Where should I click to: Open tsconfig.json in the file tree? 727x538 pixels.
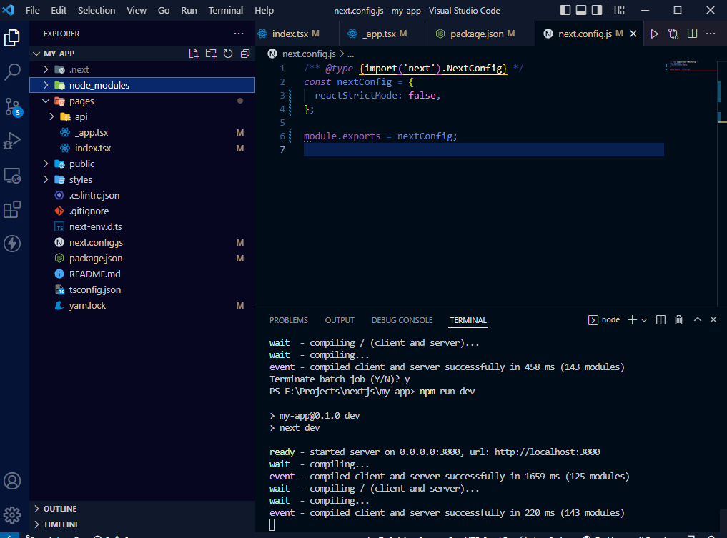(142, 289)
